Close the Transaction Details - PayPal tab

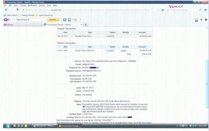click(82, 25)
